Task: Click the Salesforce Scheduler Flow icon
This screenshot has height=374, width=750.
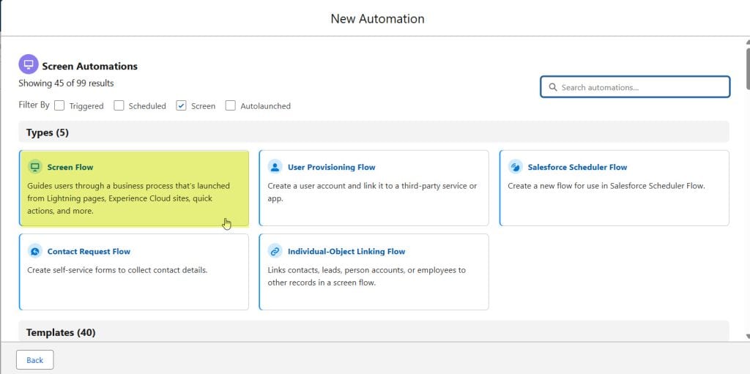Action: 515,167
